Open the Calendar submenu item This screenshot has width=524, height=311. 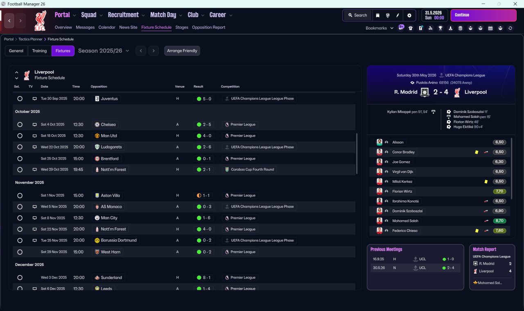[x=107, y=27]
